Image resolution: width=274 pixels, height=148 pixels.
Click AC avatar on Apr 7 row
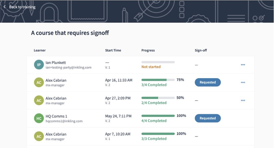(39, 136)
